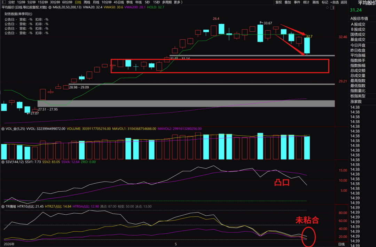
Task: Click the 叠加 overlay button
Action: (288, 2)
